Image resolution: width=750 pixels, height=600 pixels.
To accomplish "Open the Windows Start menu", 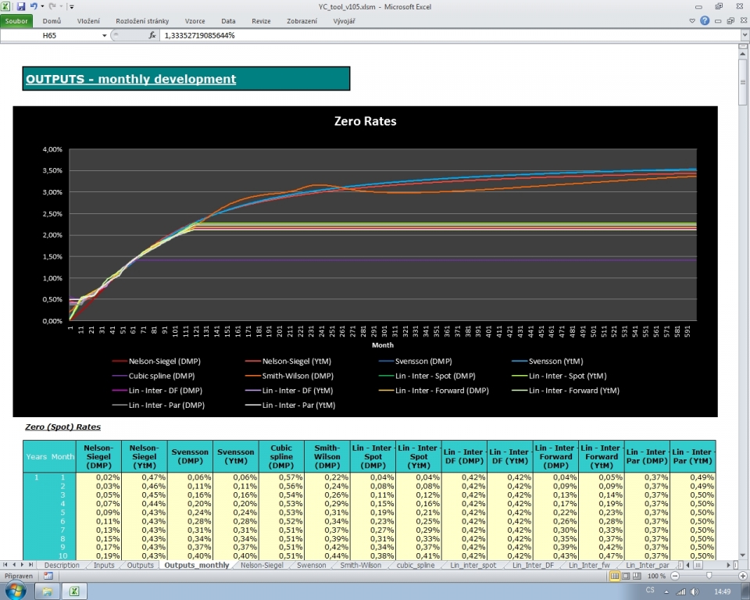I will (15, 591).
